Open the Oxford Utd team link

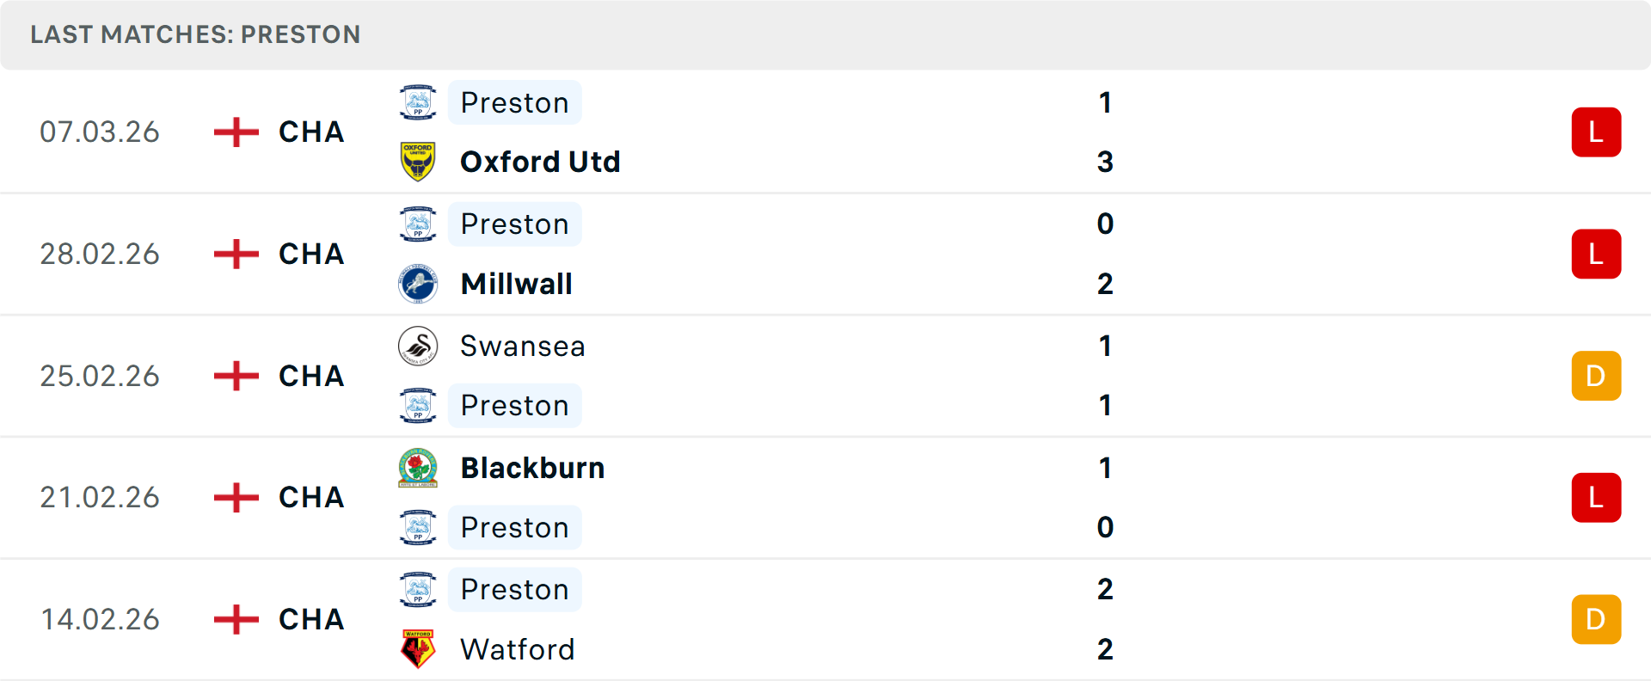click(x=540, y=162)
